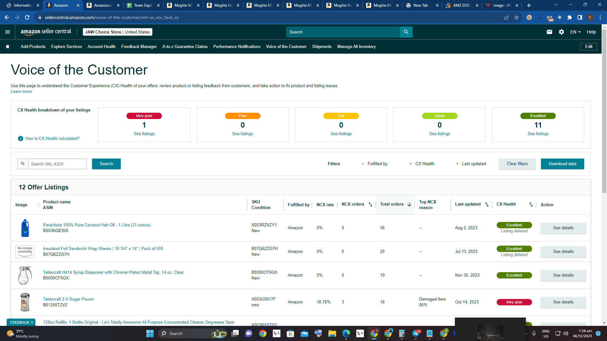This screenshot has height=341, width=607.
Task: Click the Seller Central top search field
Action: coord(343,32)
